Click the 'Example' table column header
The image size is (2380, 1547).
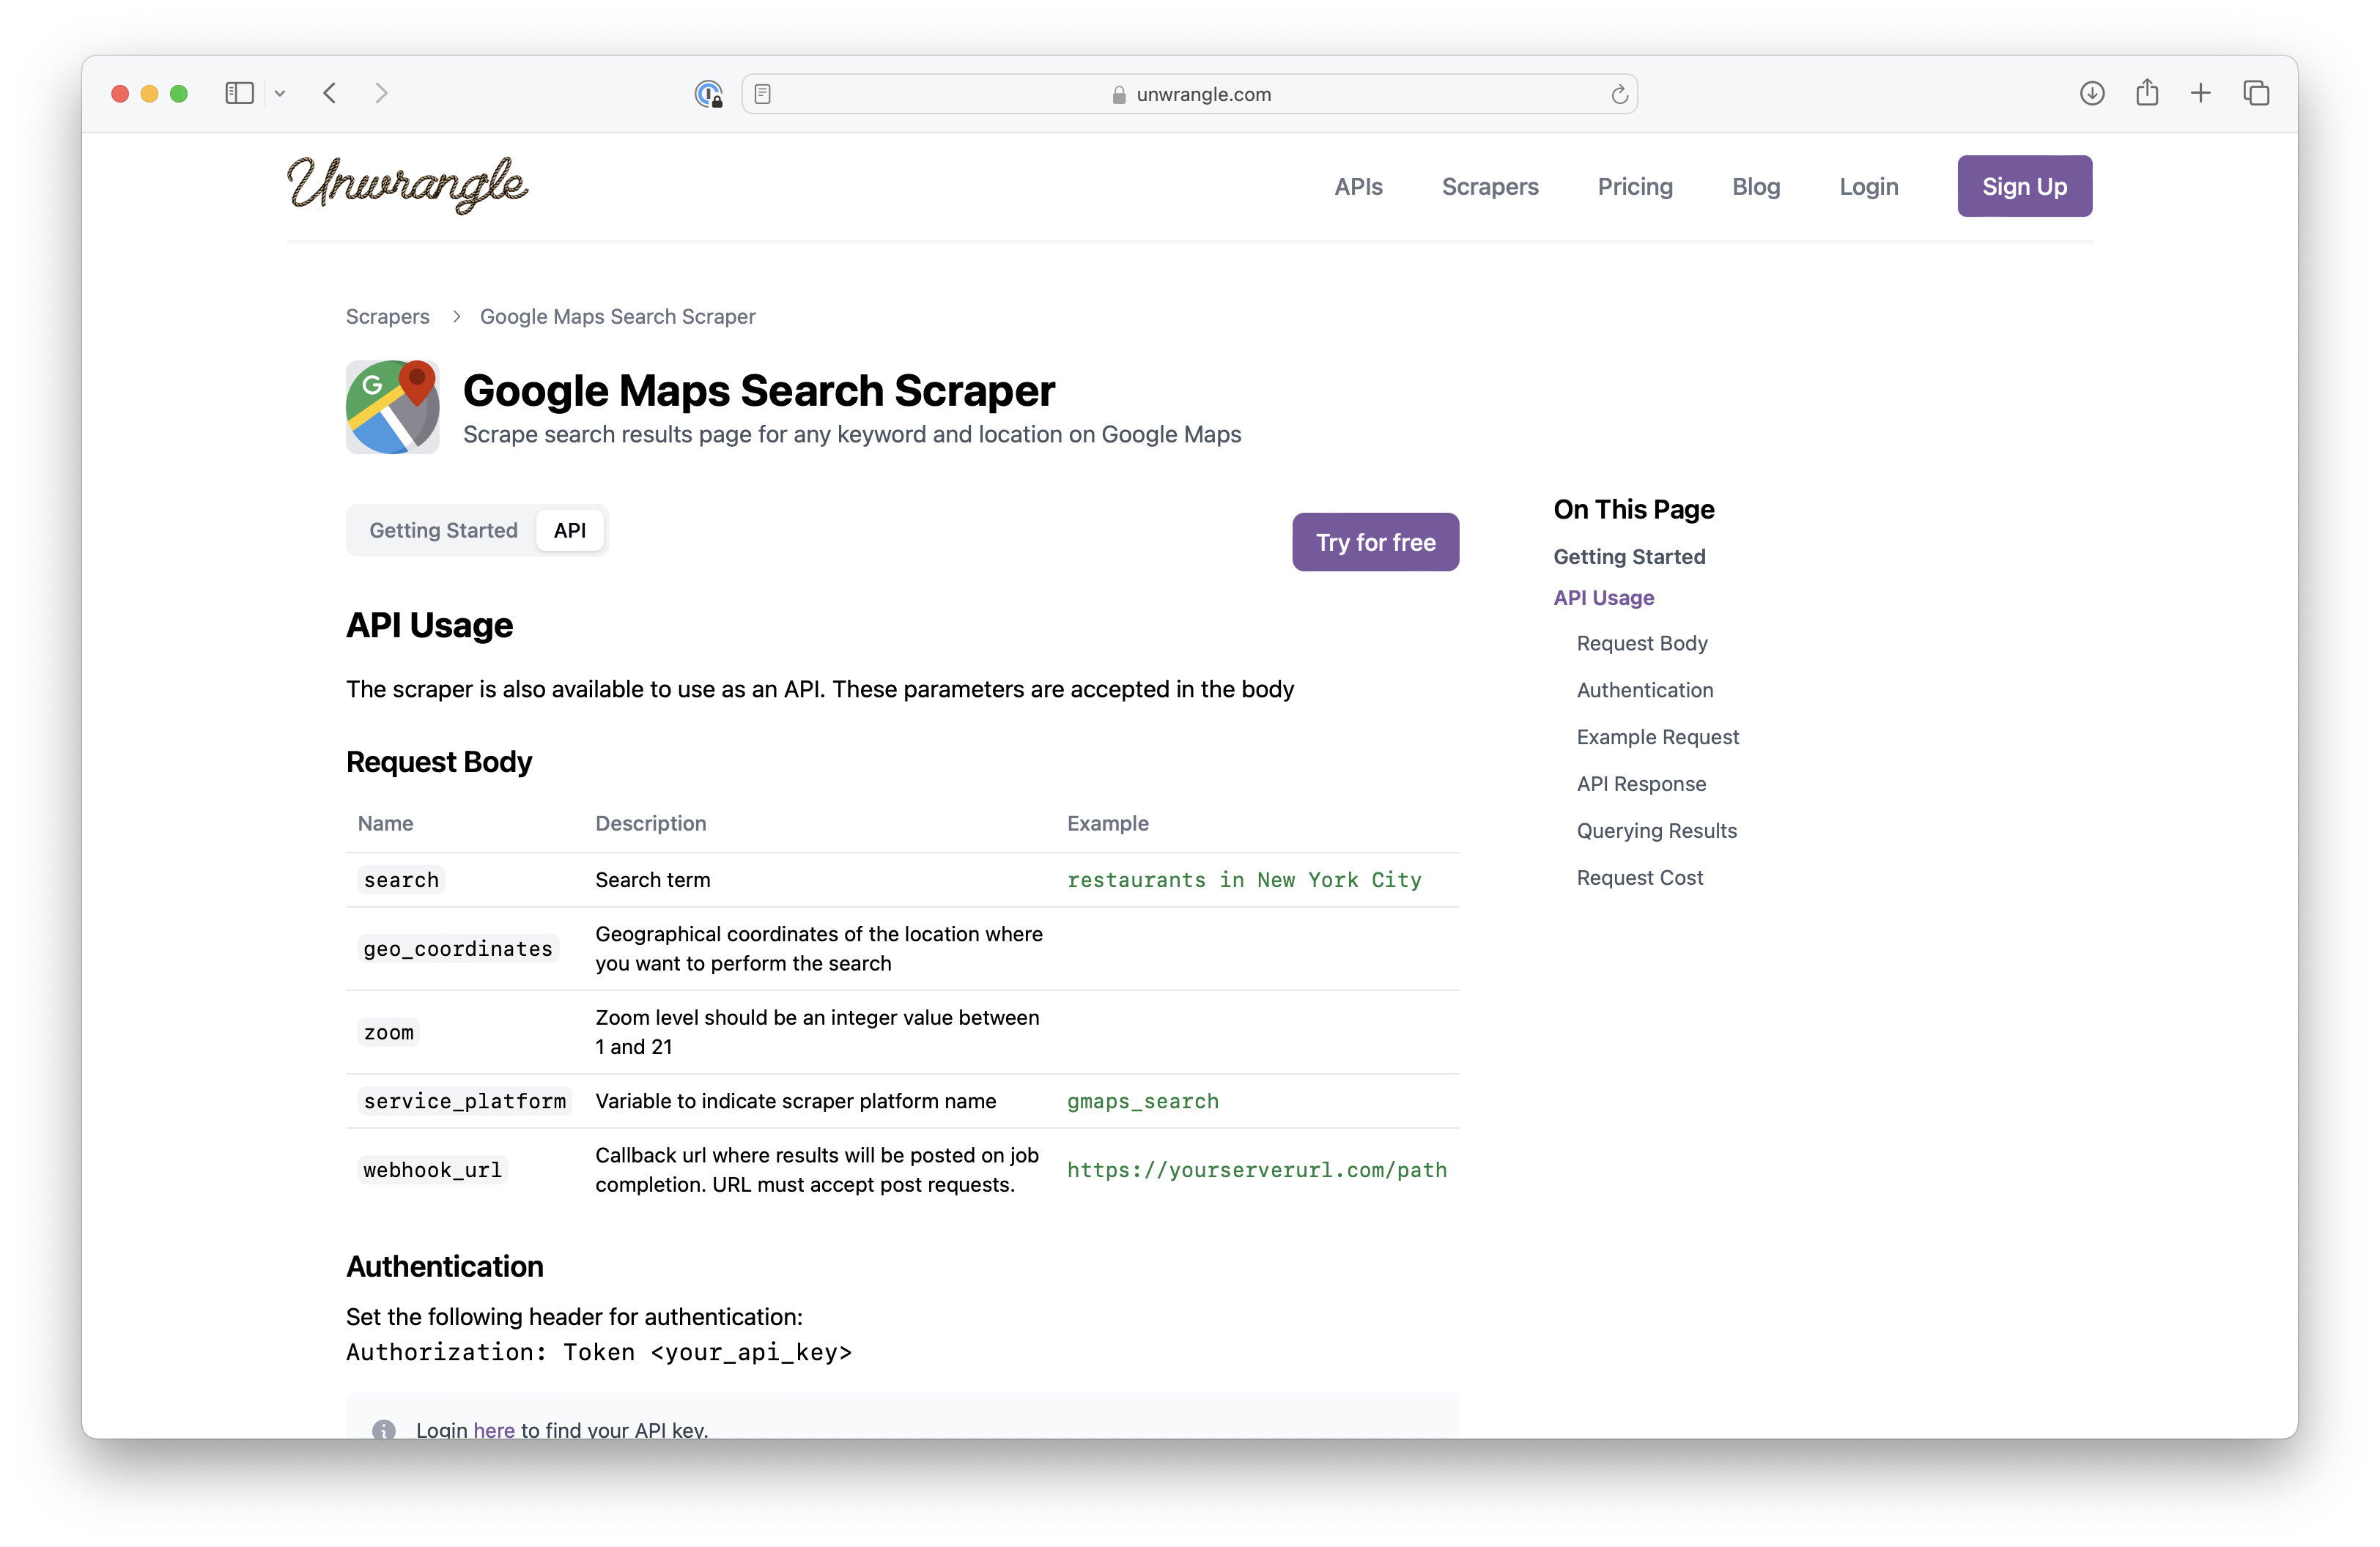[1108, 823]
